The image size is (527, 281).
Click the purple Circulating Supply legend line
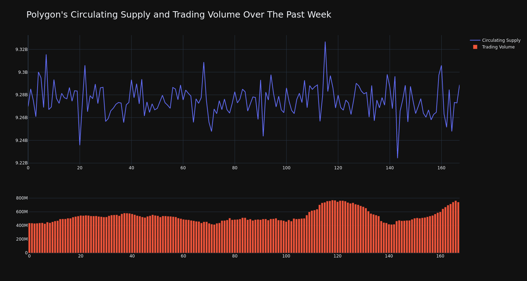point(475,40)
